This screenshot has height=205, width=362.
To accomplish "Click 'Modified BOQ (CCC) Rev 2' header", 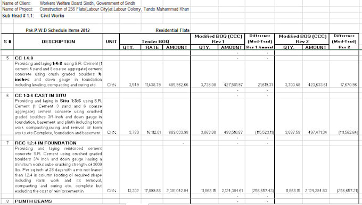I will point(302,39).
